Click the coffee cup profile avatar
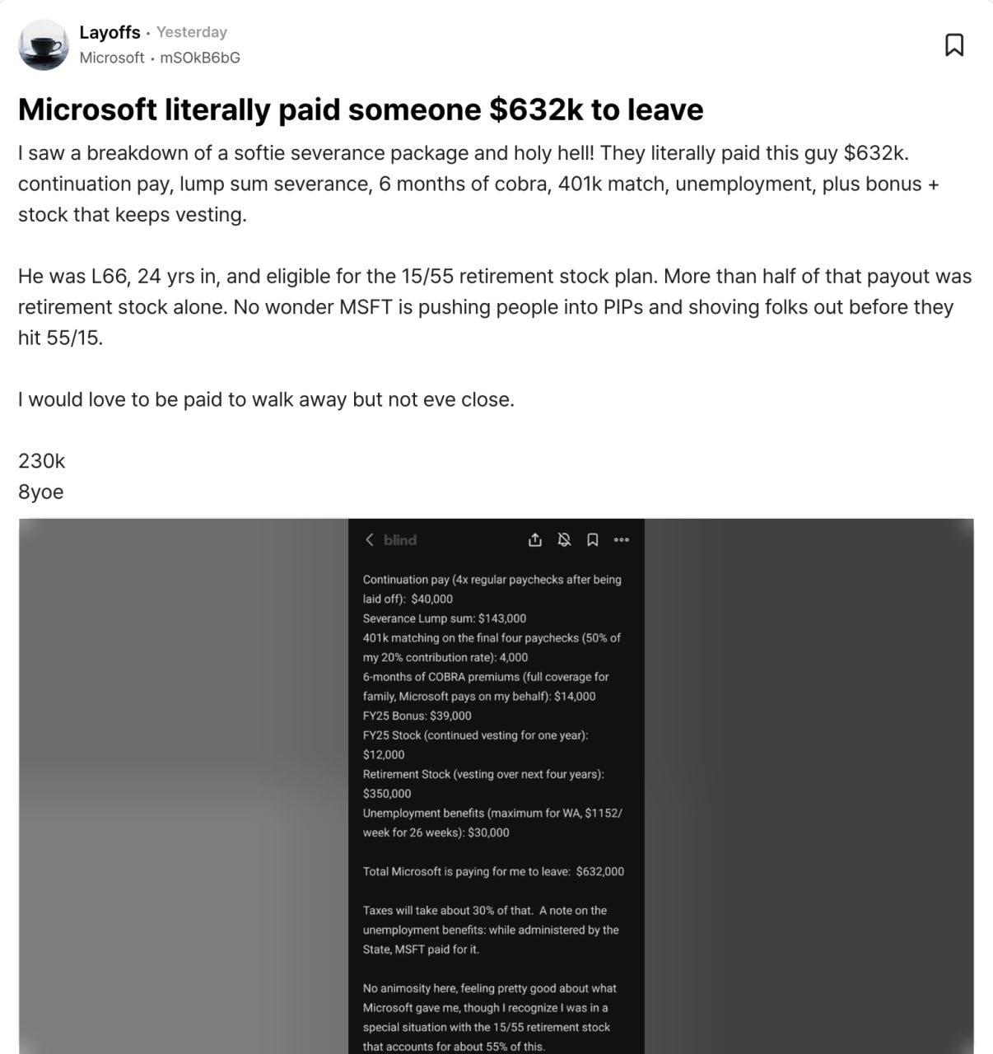Viewport: 993px width, 1054px height. click(43, 44)
